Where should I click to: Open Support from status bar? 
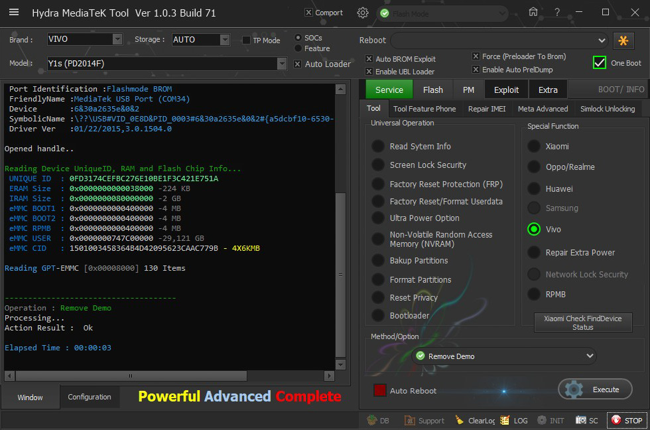(424, 421)
